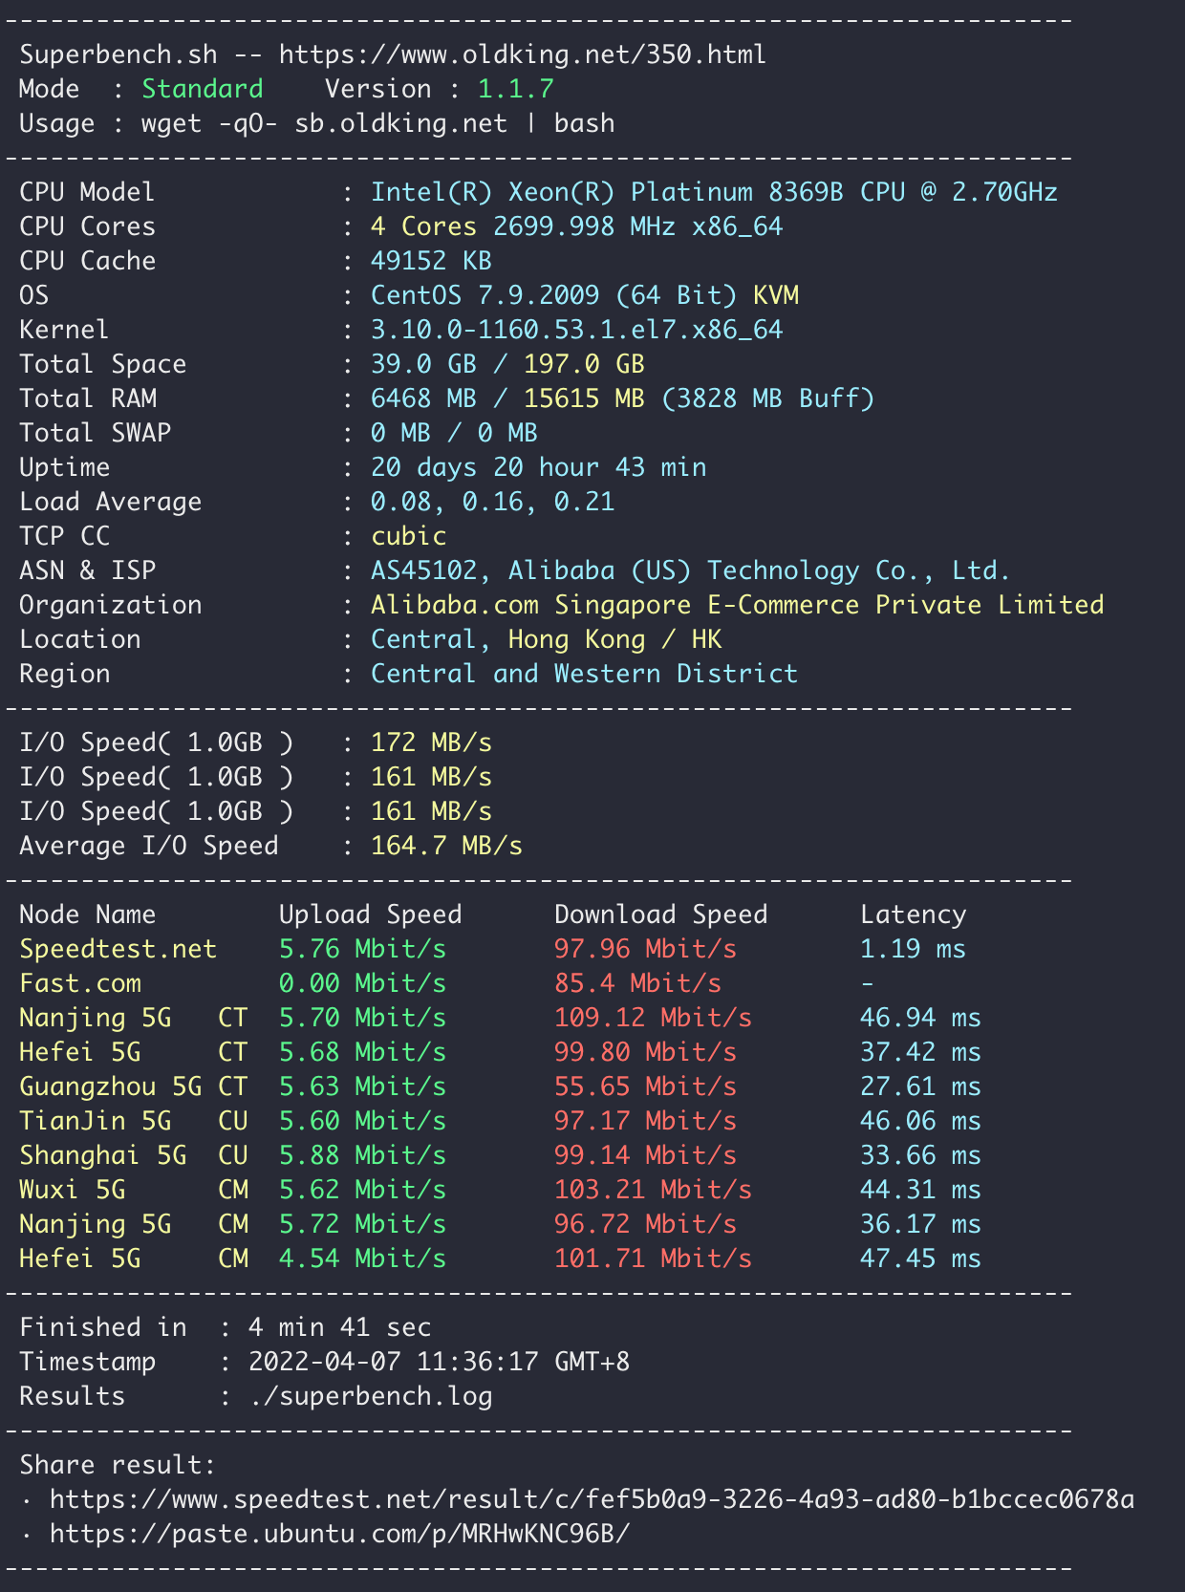Click the kernel version string
Screen dimensions: 1185x1592
pos(576,330)
